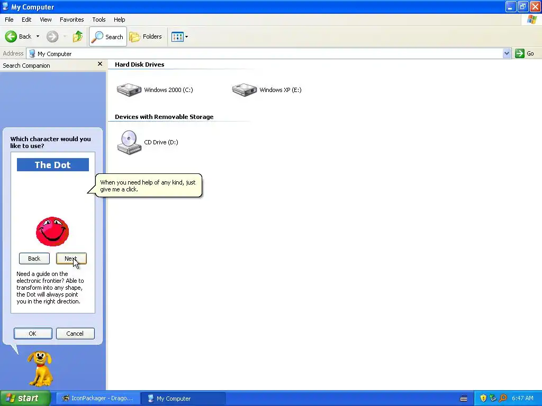Open the File menu

click(x=9, y=20)
